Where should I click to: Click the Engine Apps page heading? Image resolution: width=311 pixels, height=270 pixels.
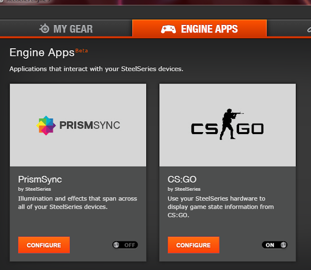tap(42, 53)
